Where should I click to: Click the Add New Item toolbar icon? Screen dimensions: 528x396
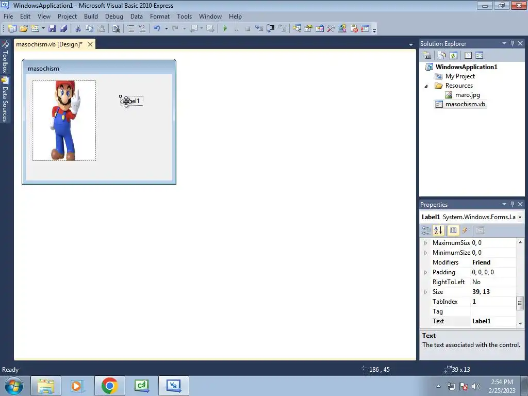[35, 29]
